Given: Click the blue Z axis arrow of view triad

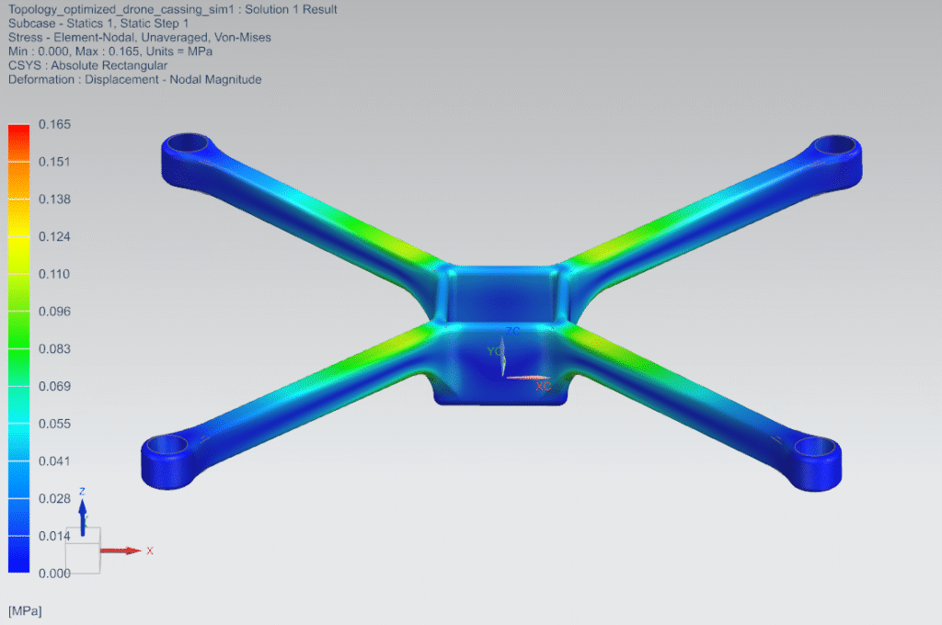Looking at the screenshot, I should pyautogui.click(x=82, y=513).
